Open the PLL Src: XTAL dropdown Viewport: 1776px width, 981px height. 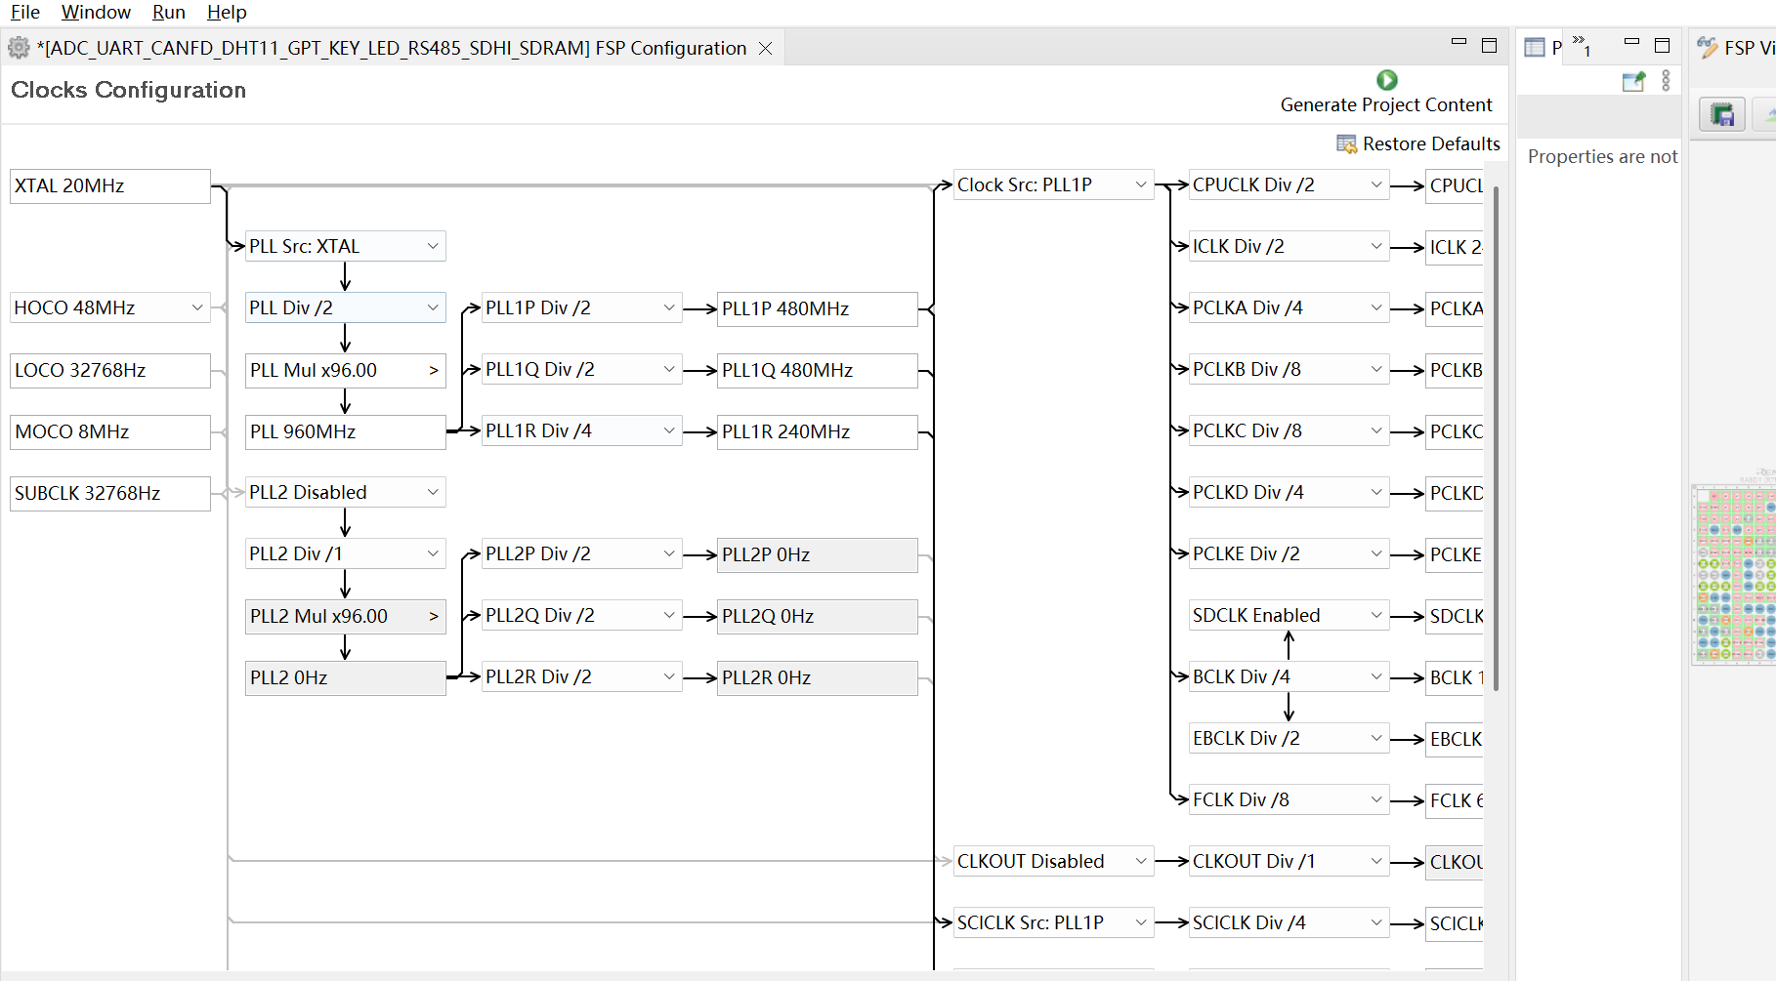[345, 246]
